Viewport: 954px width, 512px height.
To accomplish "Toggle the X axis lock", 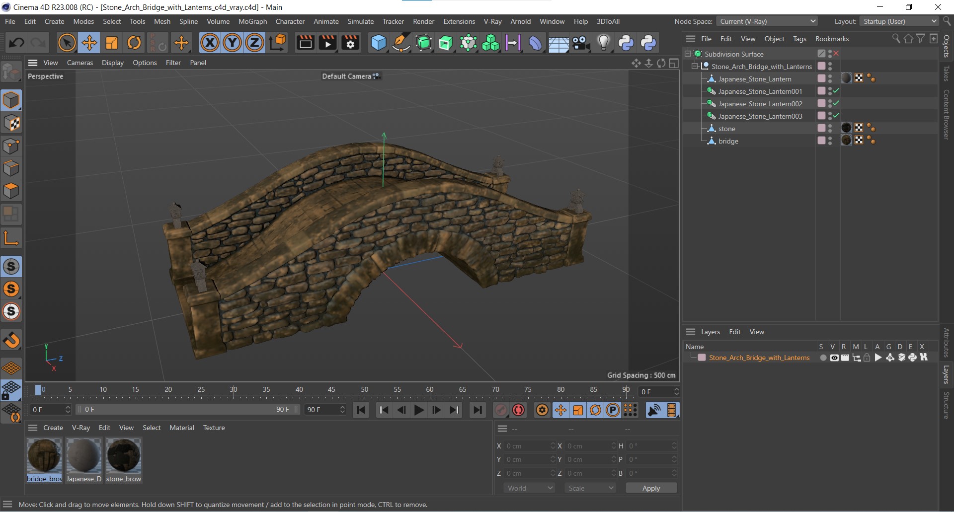I will pyautogui.click(x=210, y=43).
